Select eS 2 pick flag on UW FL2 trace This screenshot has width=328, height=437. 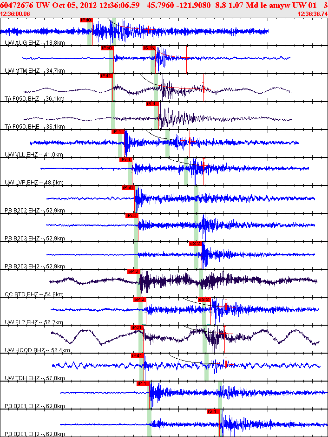(204, 300)
